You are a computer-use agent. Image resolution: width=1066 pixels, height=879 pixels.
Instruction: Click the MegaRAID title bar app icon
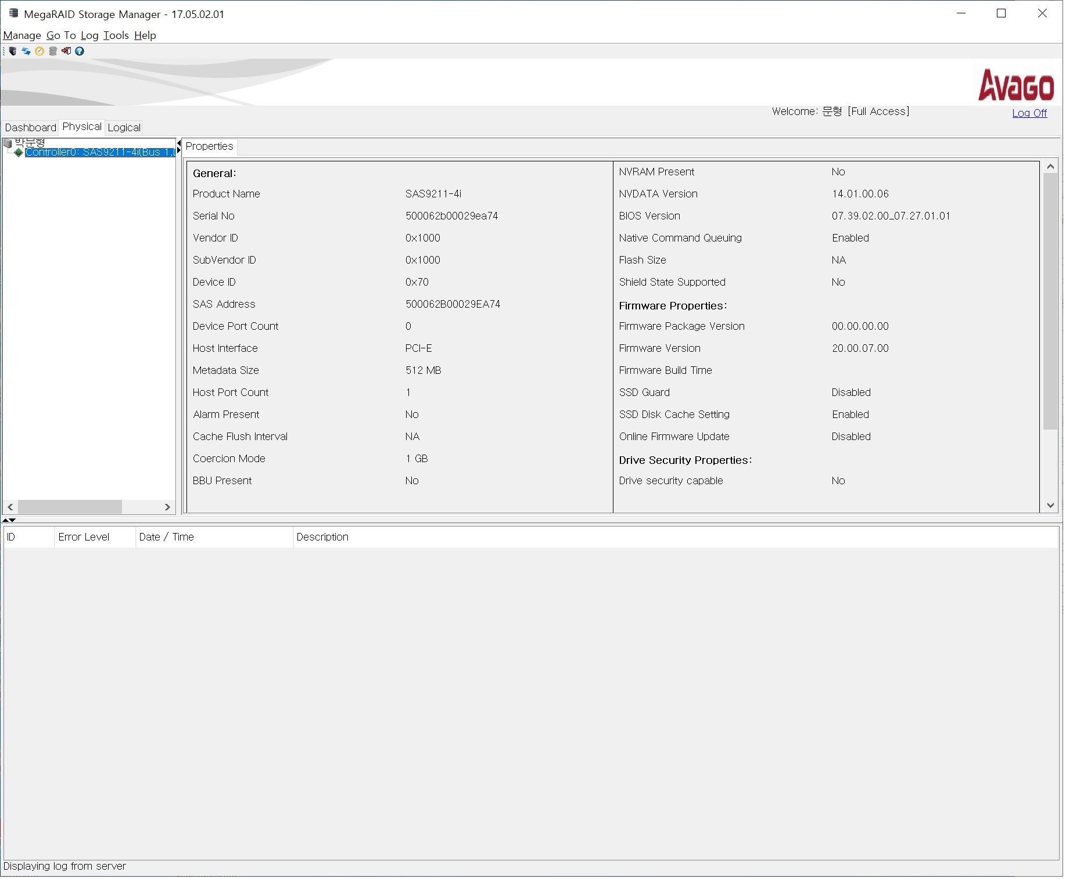[x=13, y=13]
